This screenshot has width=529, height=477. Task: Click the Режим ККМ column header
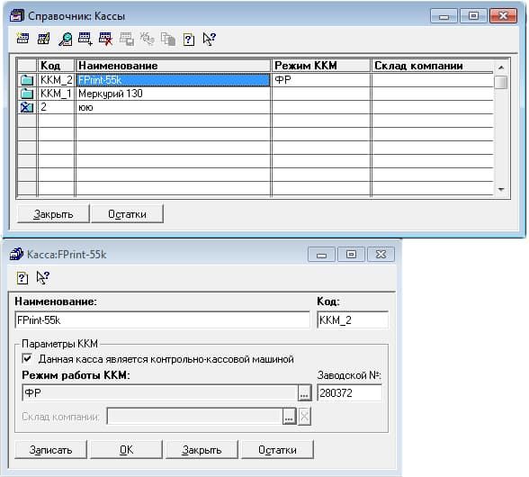[321, 66]
